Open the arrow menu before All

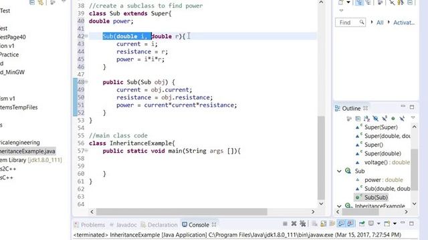click(372, 22)
